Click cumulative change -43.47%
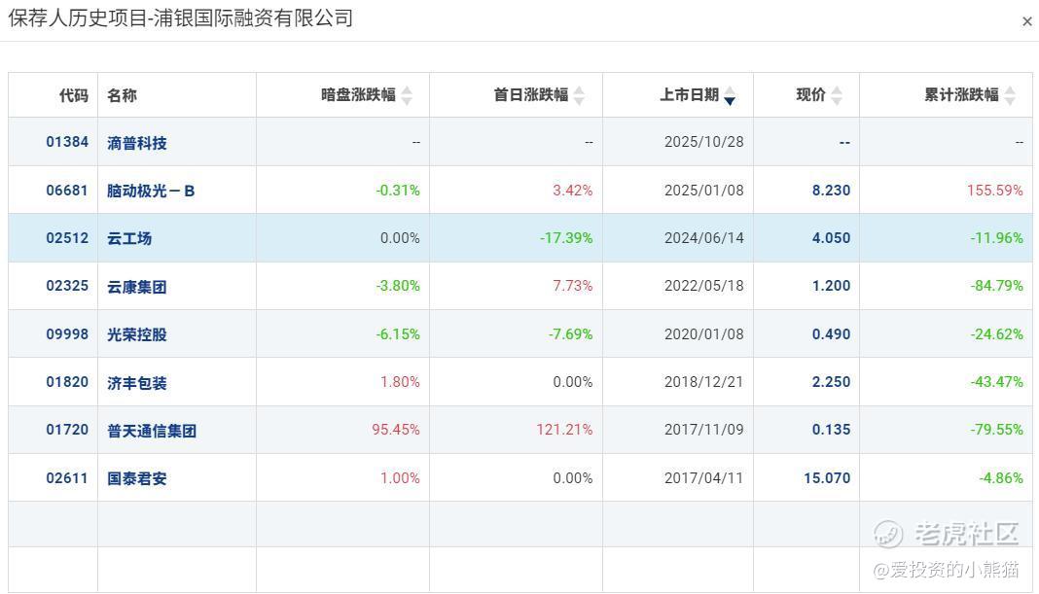 [x=996, y=381]
